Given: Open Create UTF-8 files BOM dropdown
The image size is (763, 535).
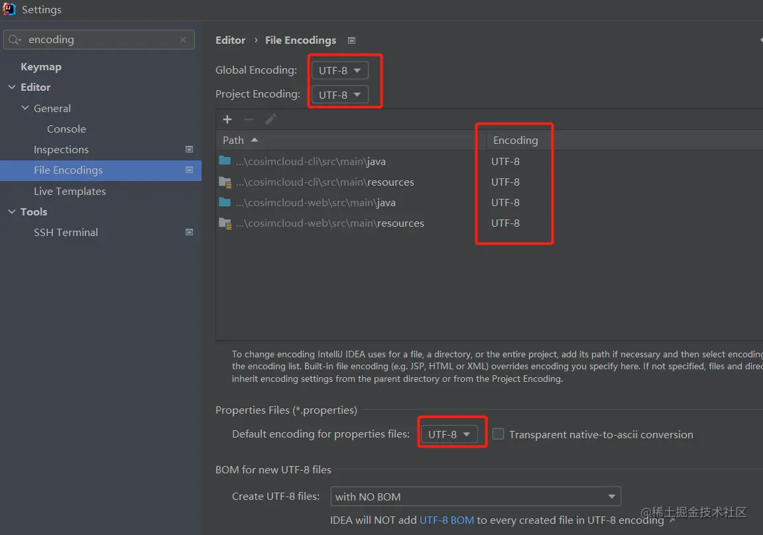Looking at the screenshot, I should pos(475,497).
